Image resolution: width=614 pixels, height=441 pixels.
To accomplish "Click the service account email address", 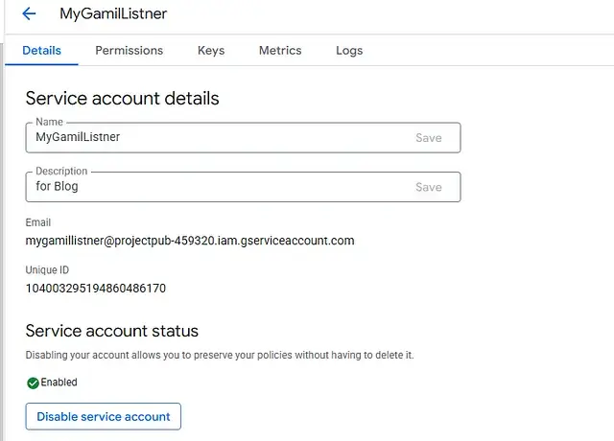I will (190, 241).
